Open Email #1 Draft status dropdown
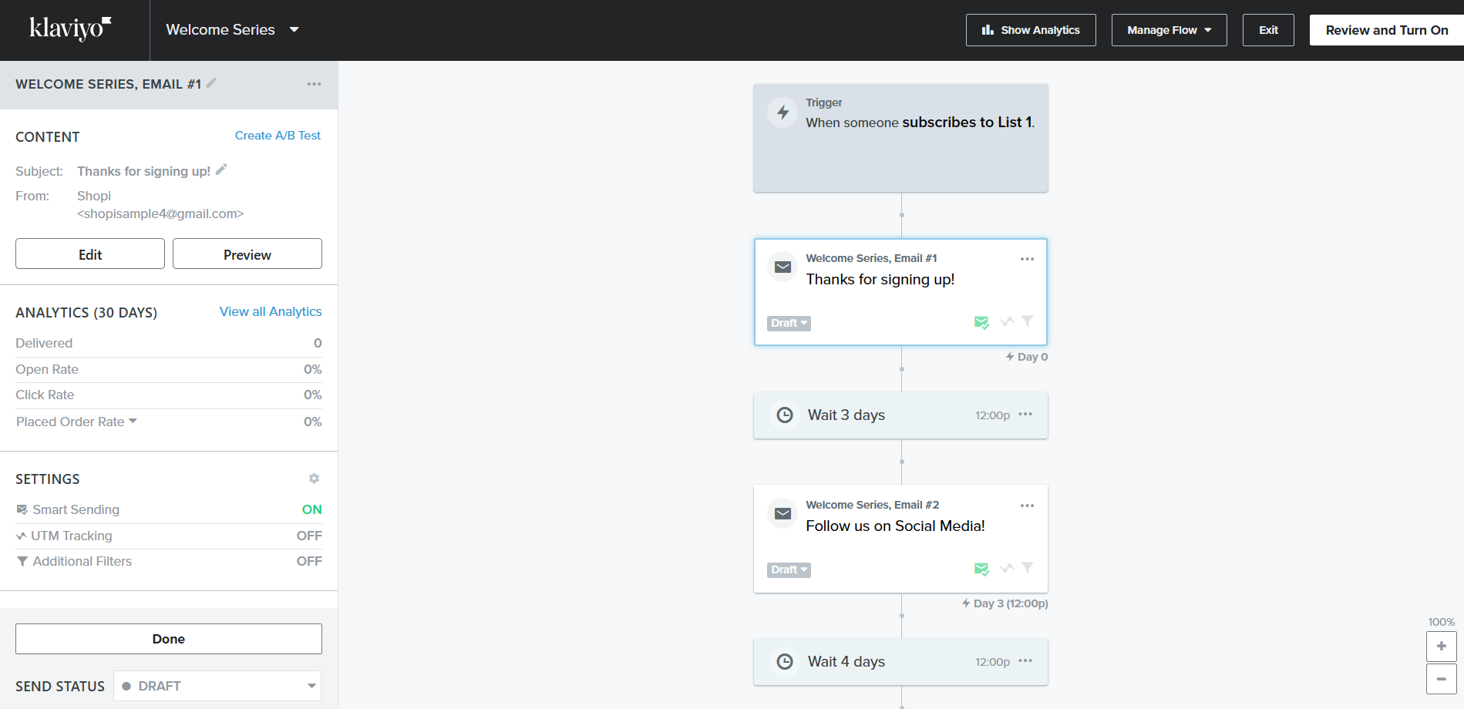The height and width of the screenshot is (709, 1464). (x=789, y=323)
